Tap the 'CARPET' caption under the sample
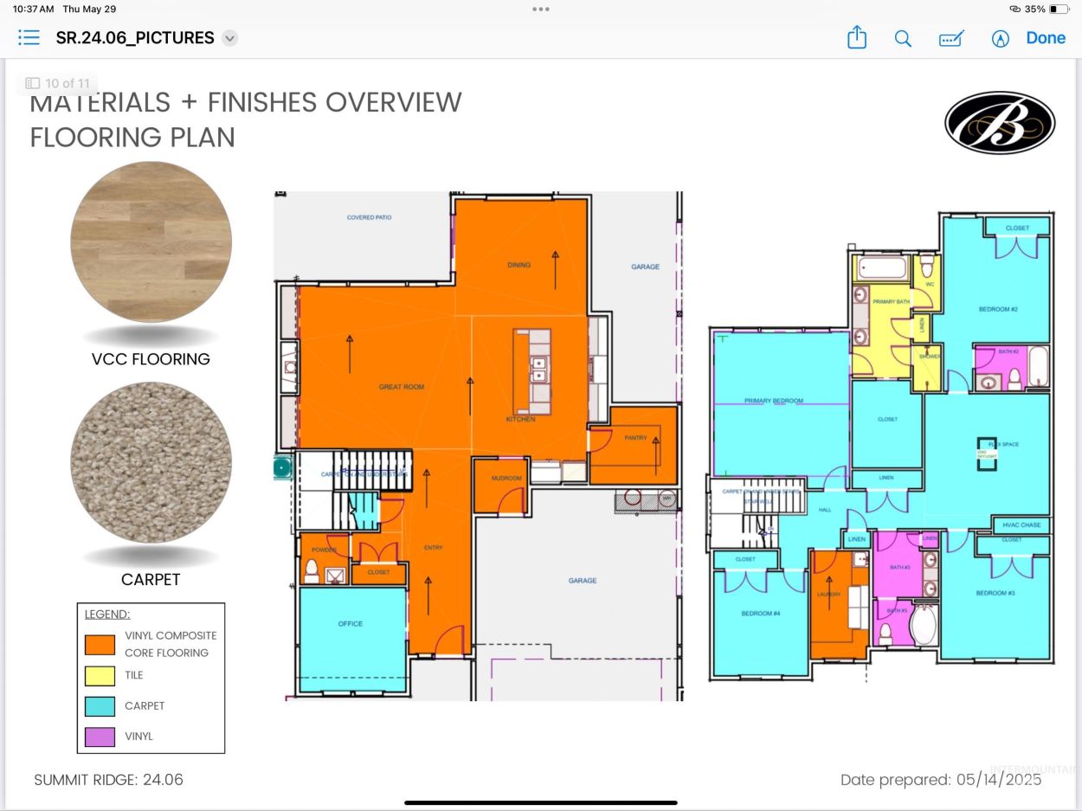This screenshot has height=811, width=1082. tap(151, 580)
